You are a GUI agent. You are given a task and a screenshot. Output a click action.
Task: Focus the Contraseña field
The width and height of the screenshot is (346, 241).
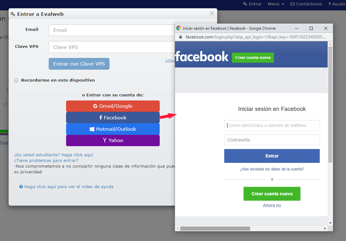pos(272,140)
